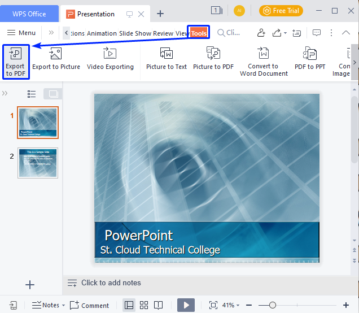The image size is (359, 313).
Task: Click the share arrow icon
Action: click(x=277, y=33)
